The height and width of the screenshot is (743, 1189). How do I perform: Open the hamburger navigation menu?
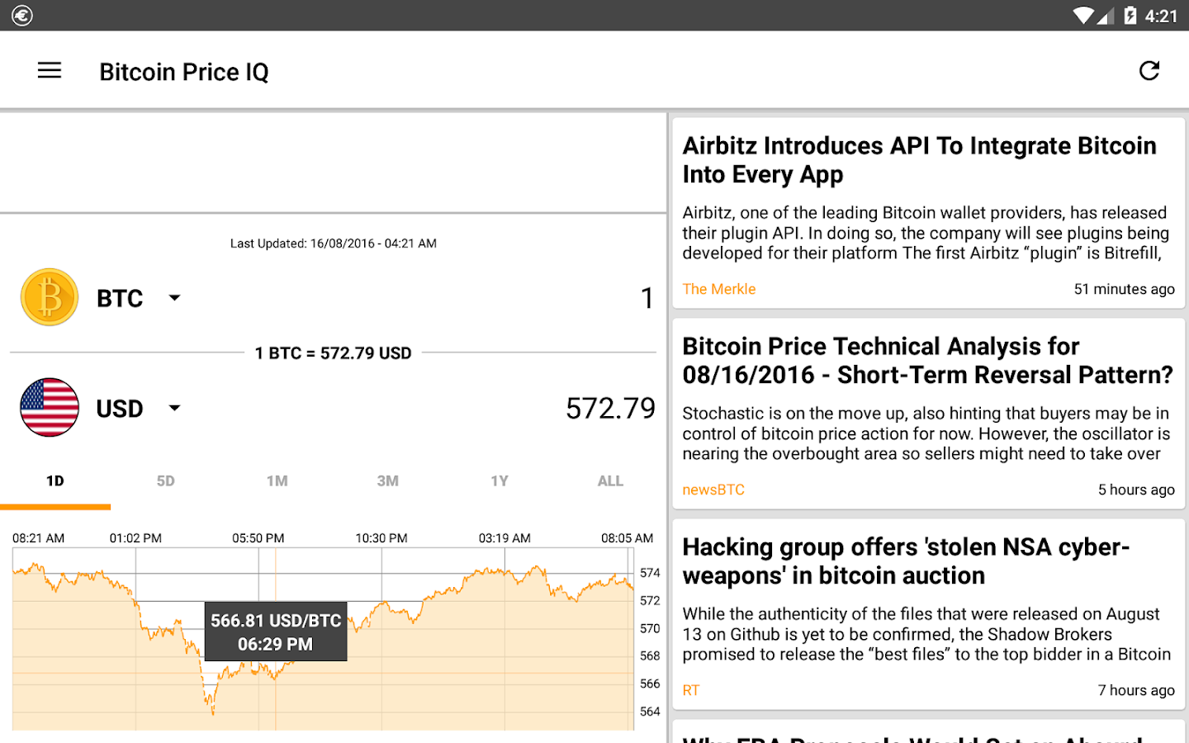[50, 71]
